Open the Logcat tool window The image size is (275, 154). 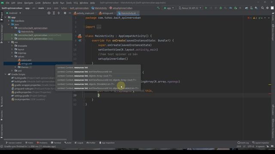[x=79, y=143]
